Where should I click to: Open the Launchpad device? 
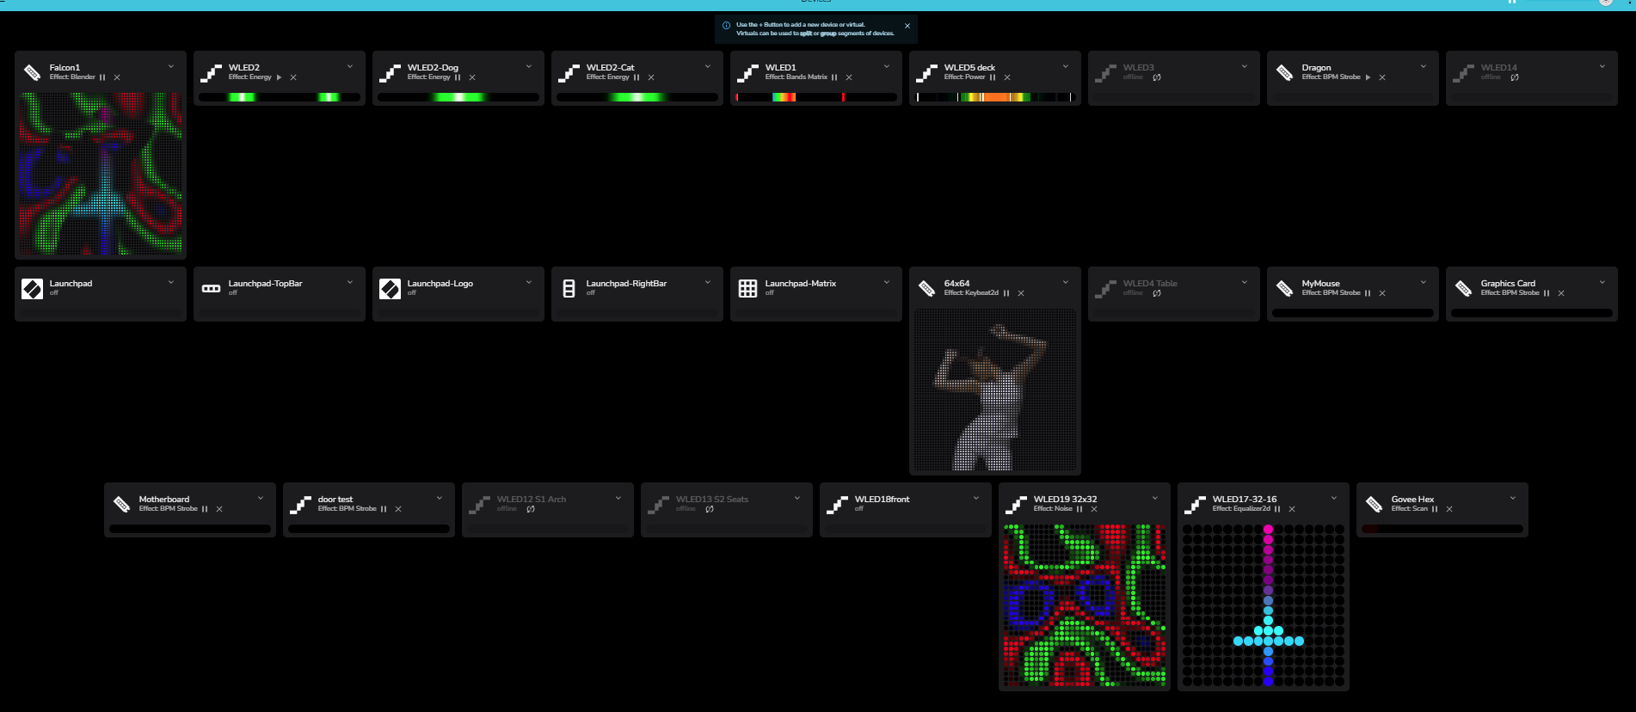tap(71, 283)
